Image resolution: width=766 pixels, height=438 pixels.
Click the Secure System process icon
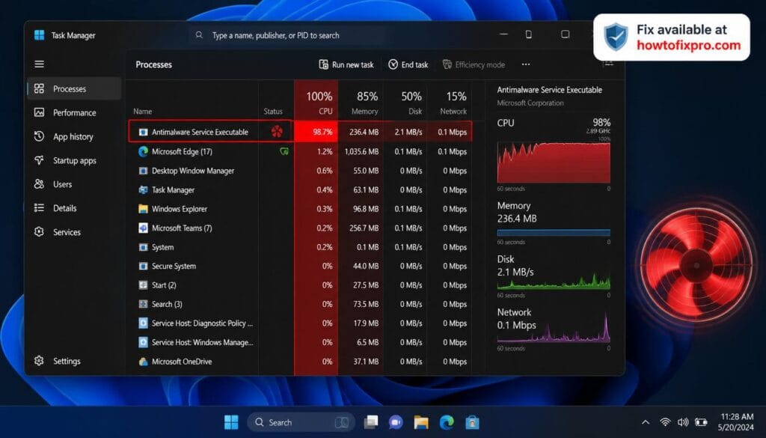(143, 266)
